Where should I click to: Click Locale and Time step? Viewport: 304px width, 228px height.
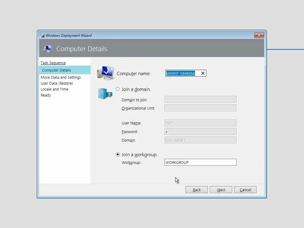coord(55,89)
